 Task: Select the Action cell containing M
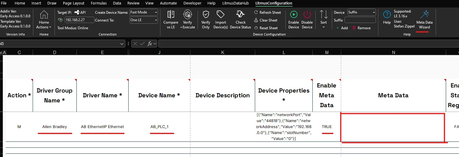click(19, 127)
